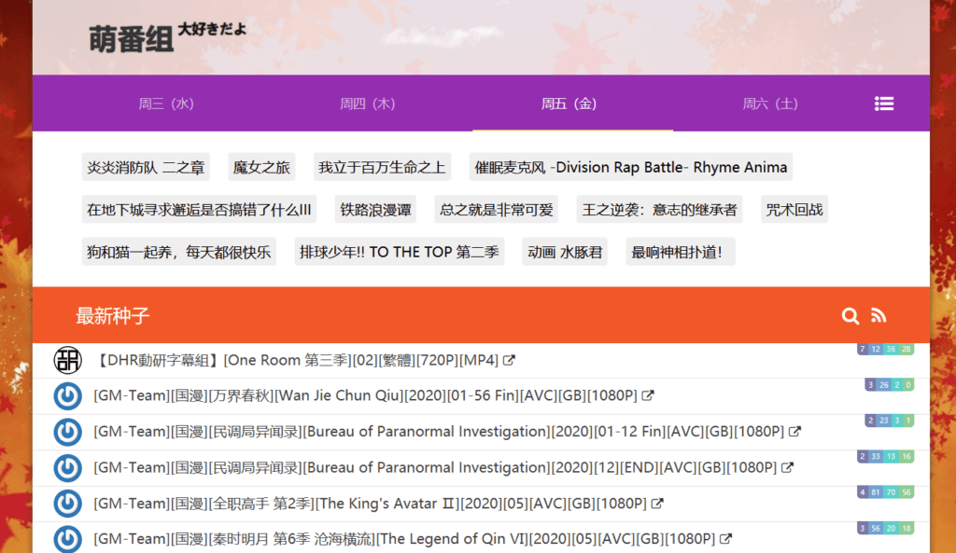Open the 排球少年!! TO THE TOP 第二季 tag

tap(399, 252)
